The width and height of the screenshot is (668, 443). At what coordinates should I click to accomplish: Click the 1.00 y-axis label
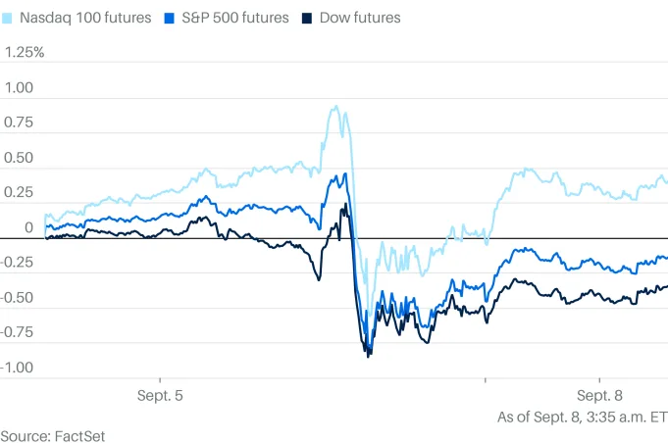point(19,87)
